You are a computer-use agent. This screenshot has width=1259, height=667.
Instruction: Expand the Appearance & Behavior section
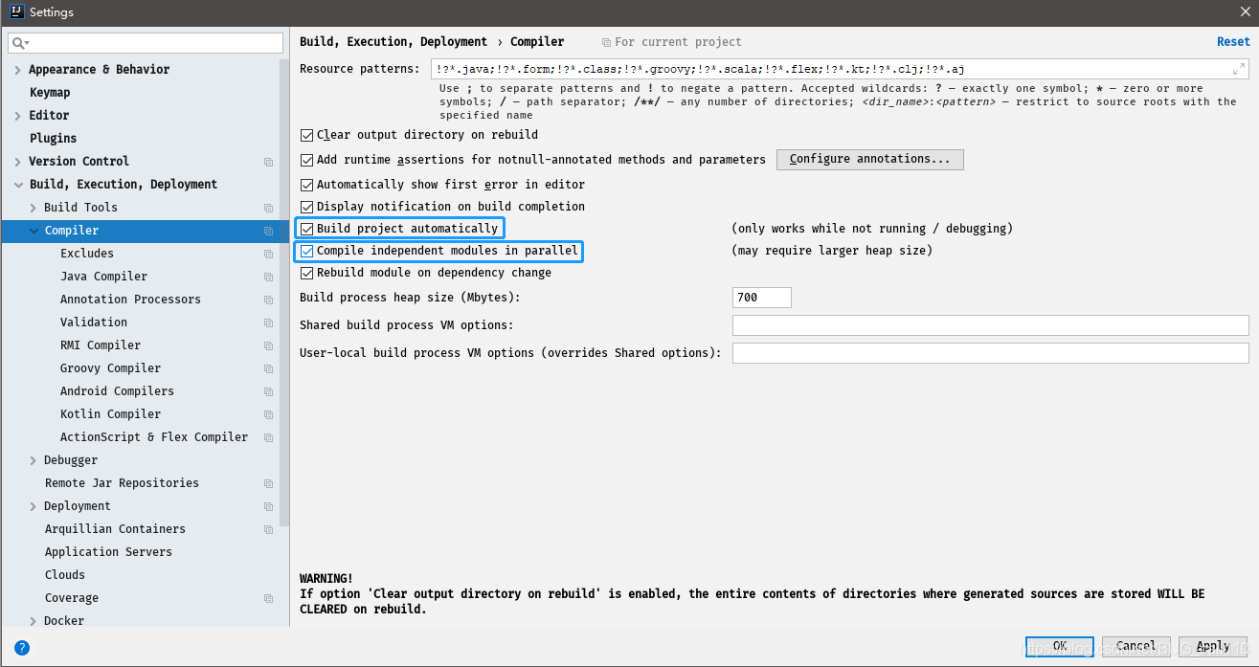[17, 69]
